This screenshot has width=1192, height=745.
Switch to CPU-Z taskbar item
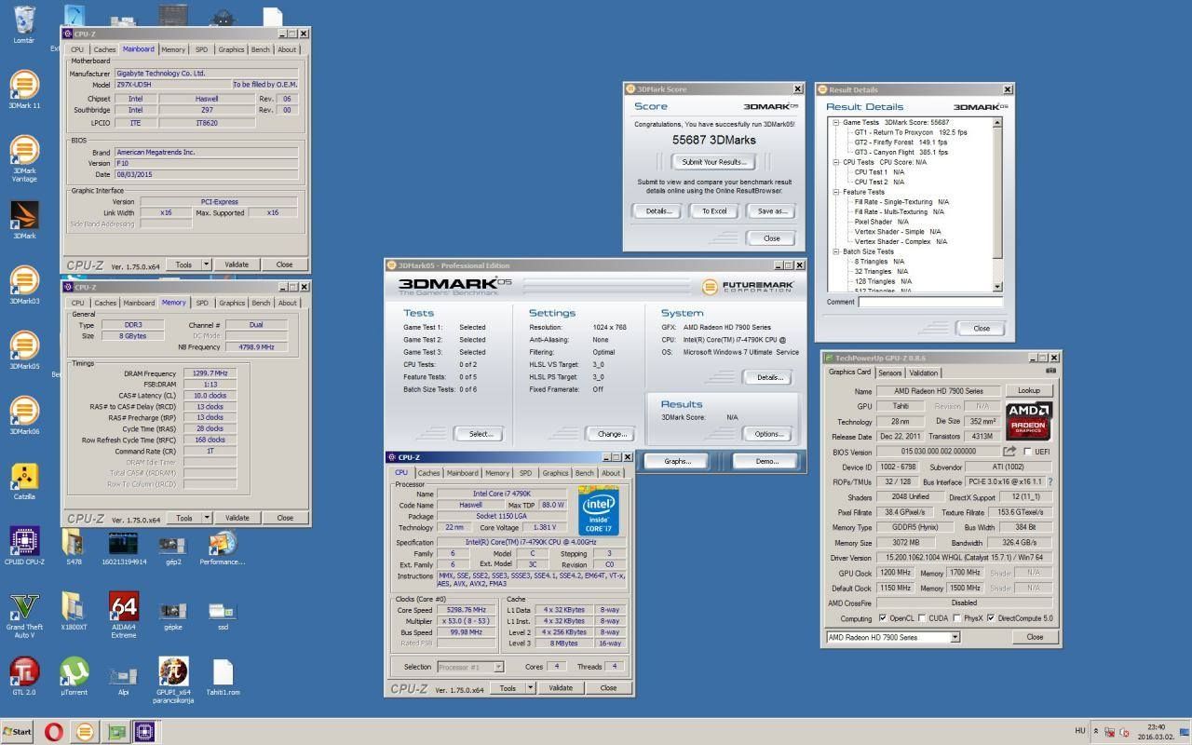tap(144, 732)
